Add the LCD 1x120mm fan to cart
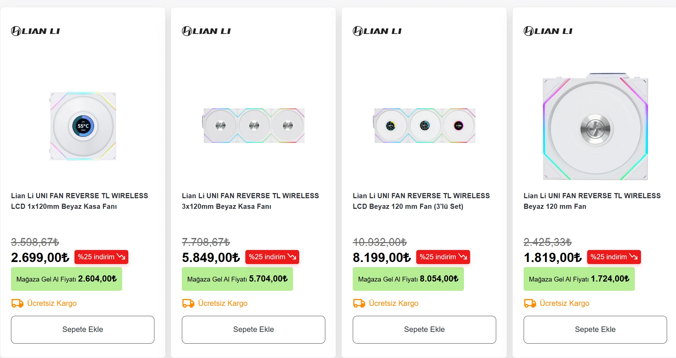This screenshot has width=676, height=358. point(83,330)
